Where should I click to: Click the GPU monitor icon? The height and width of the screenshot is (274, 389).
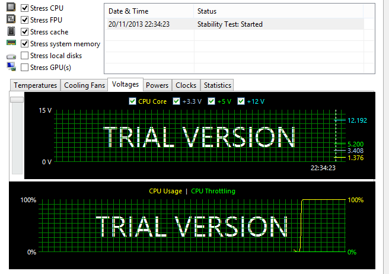click(11, 67)
